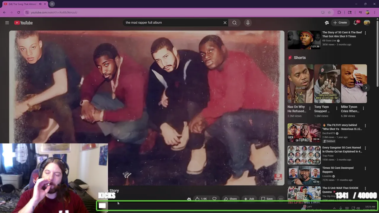Select the YouTube browser tab
Image resolution: width=379 pixels, height=213 pixels.
pos(25,4)
